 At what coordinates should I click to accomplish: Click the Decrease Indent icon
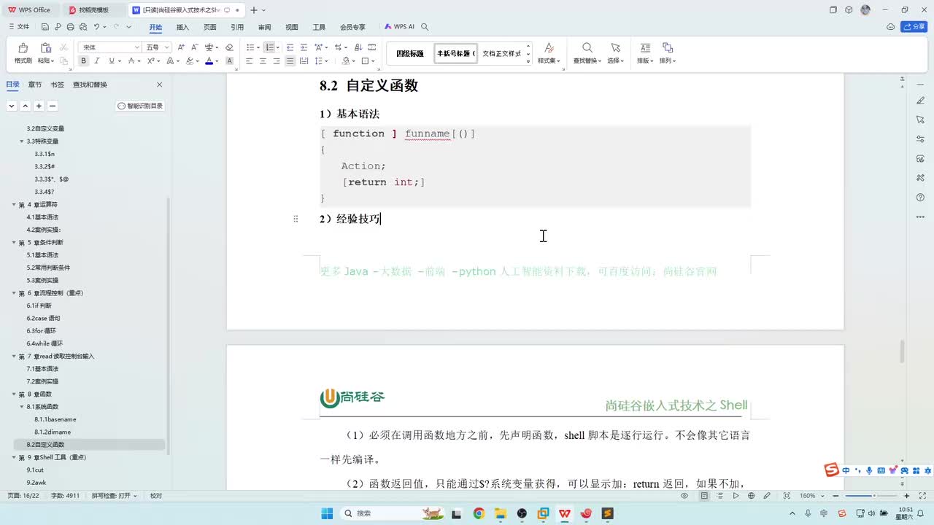click(x=290, y=47)
